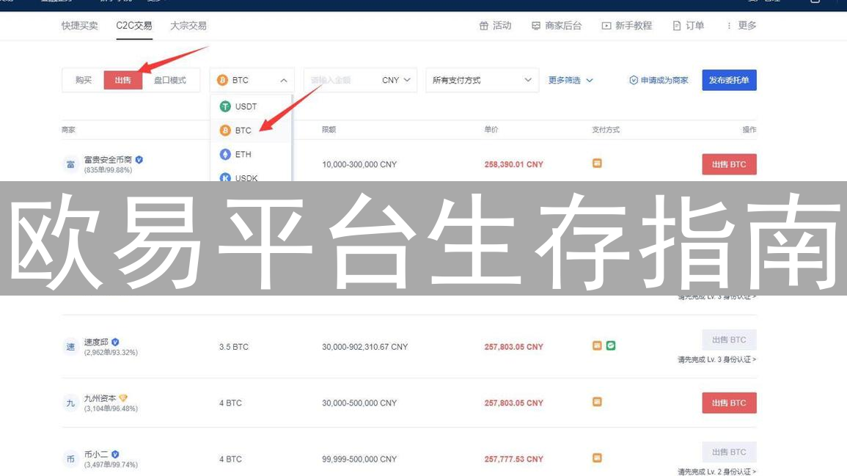Switch to the 快捷买卖 tab
847x476 pixels.
(79, 26)
